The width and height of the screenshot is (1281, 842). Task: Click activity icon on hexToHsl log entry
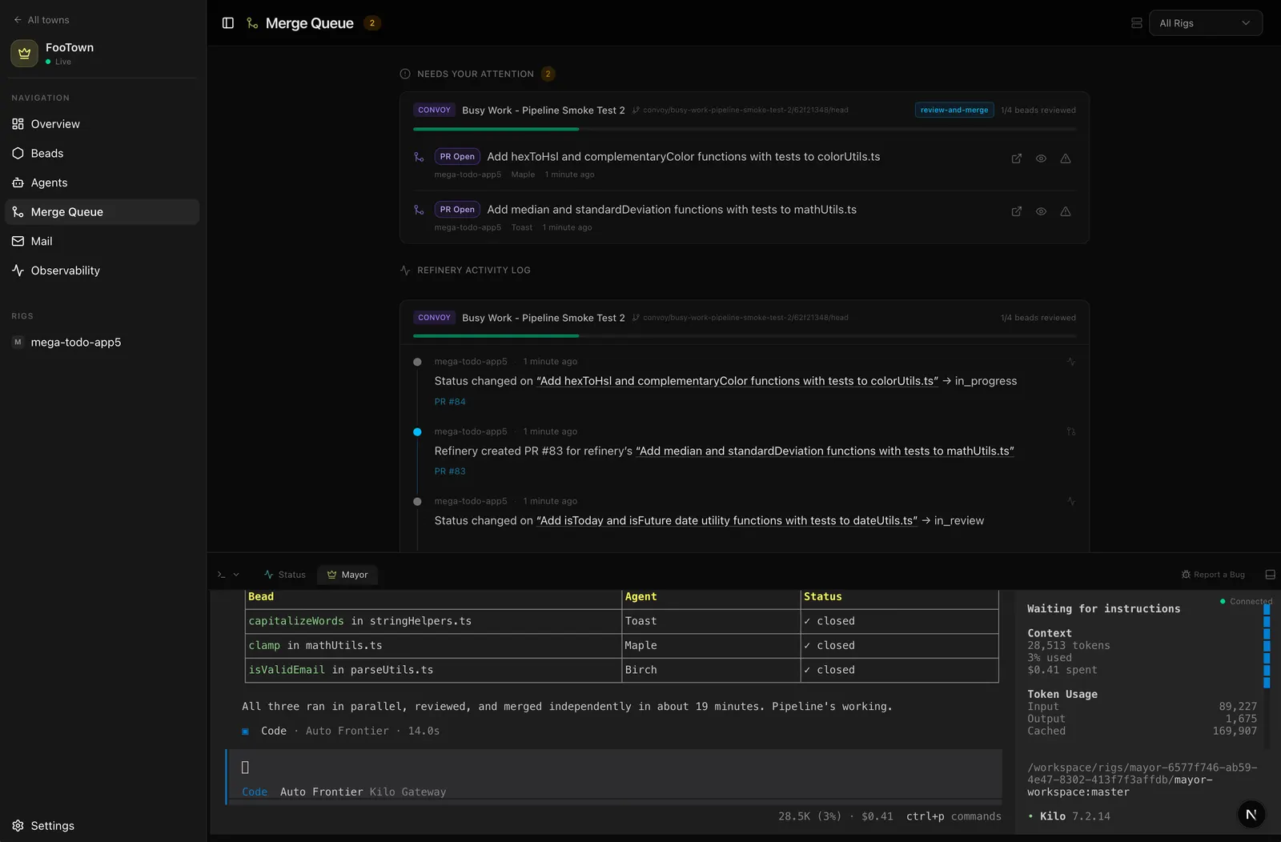(1071, 362)
